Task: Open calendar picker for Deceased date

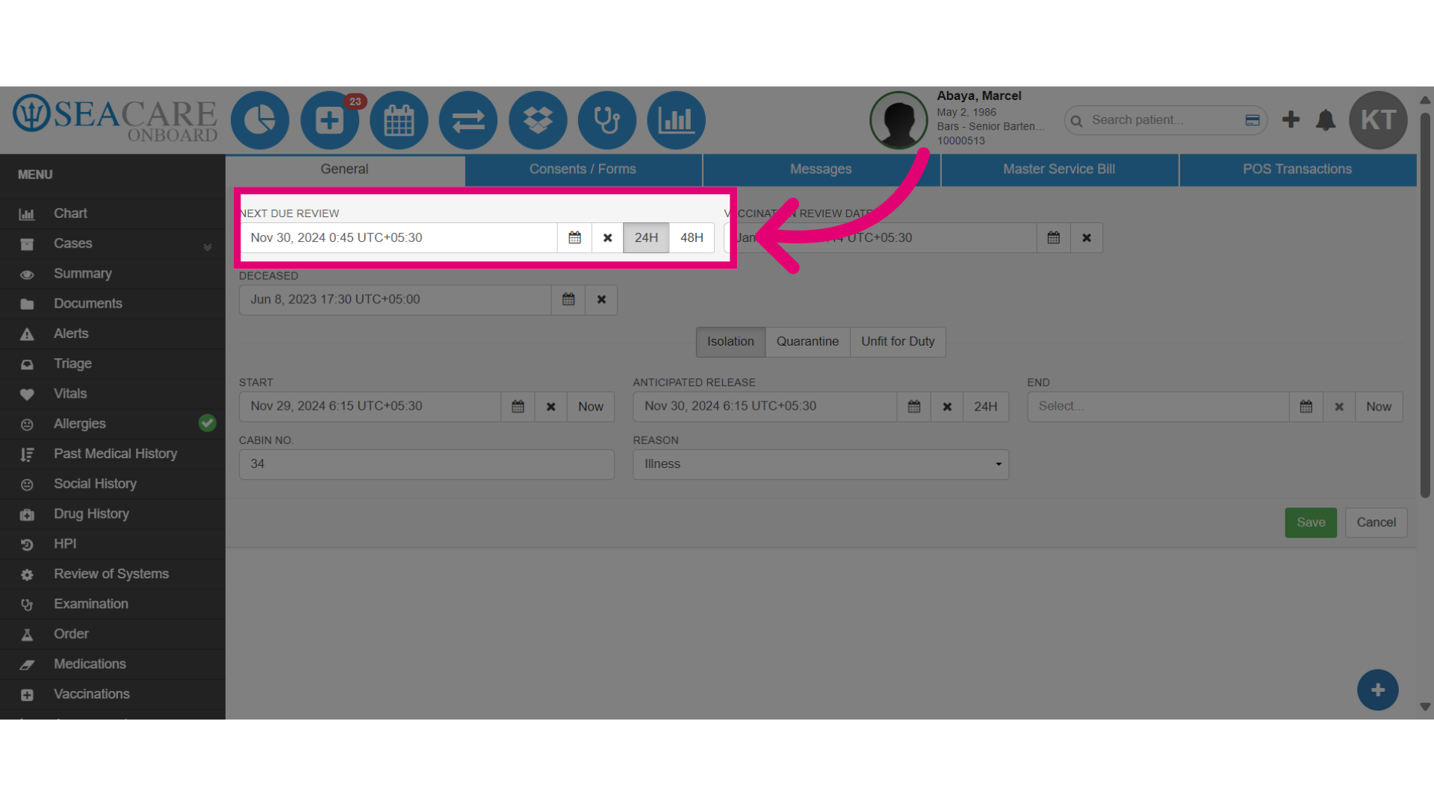Action: tap(568, 300)
